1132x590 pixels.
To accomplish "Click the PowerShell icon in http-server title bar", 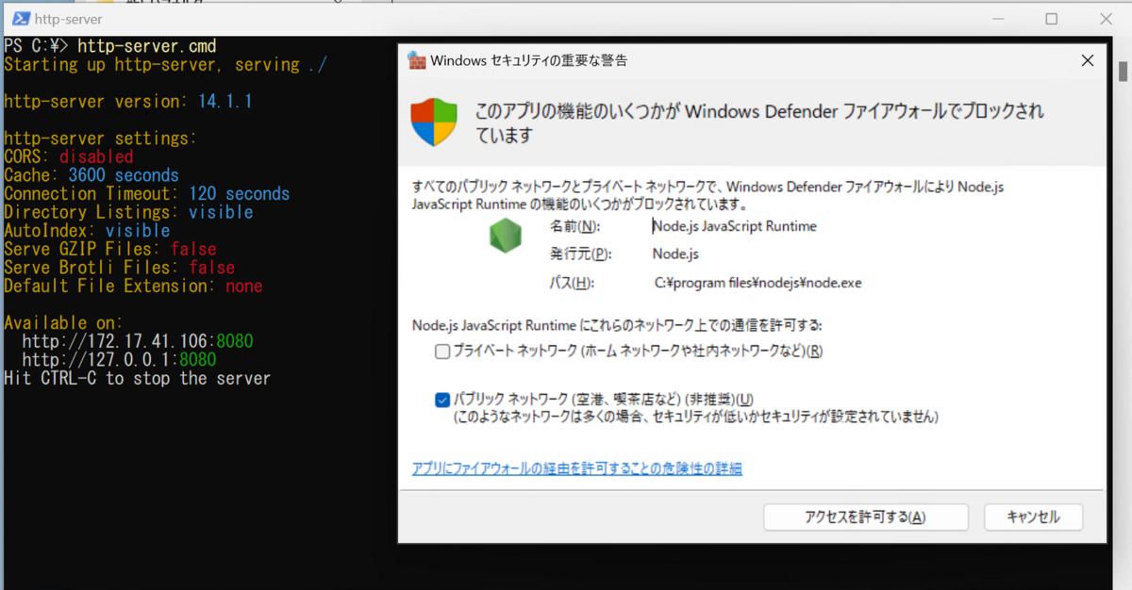I will click(19, 18).
